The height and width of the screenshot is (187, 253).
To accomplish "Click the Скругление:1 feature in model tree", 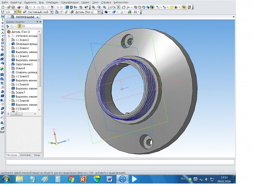I will click(24, 64).
